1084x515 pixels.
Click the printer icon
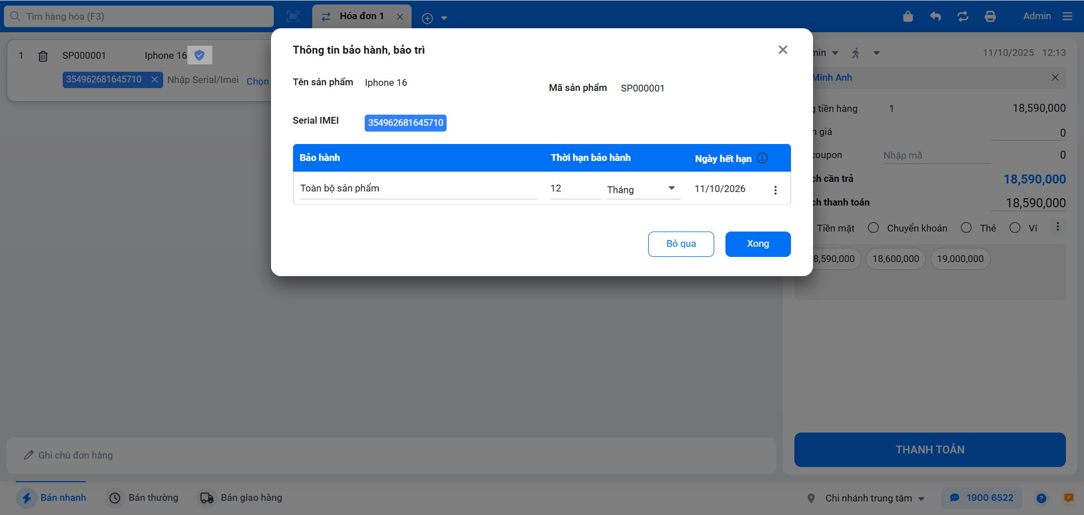(x=990, y=16)
